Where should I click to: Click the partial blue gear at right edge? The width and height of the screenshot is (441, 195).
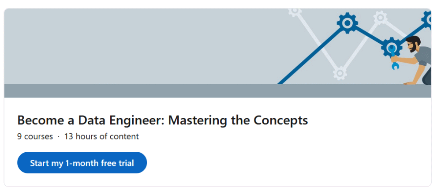428,19
